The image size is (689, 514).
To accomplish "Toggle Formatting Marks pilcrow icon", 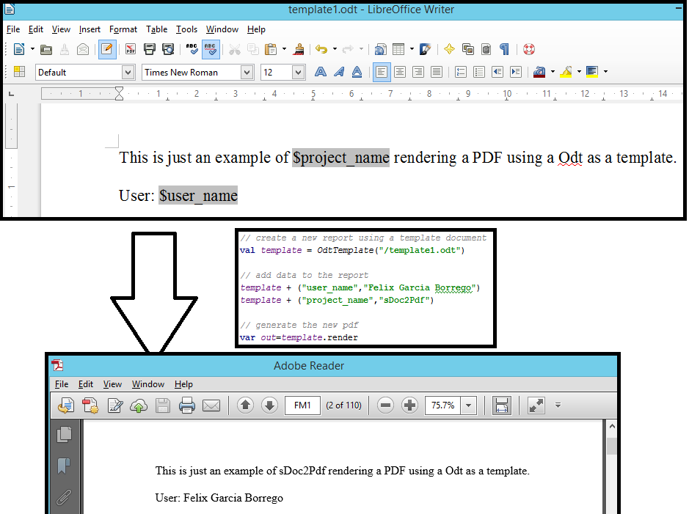I will (x=504, y=49).
